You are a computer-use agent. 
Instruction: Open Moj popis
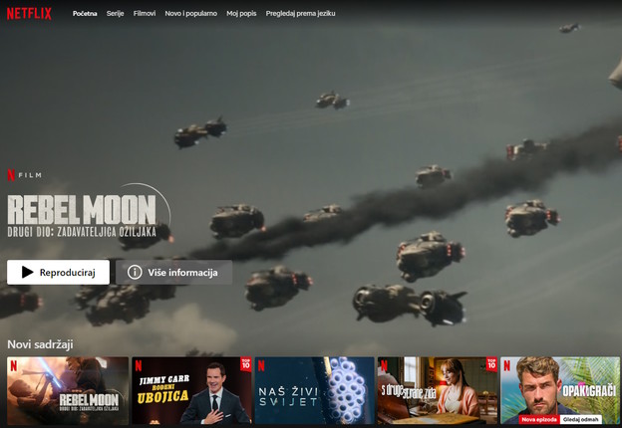[x=241, y=14]
